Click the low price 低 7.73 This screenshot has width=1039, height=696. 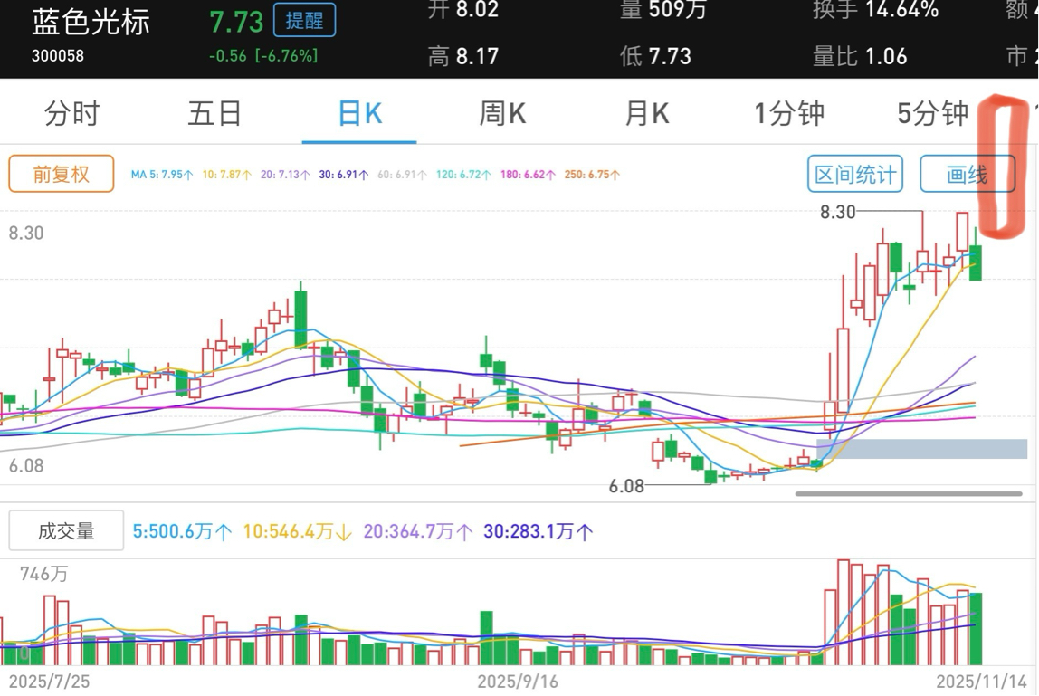pos(655,56)
